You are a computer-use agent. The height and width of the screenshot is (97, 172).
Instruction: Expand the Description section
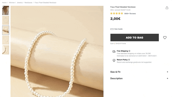click(139, 78)
